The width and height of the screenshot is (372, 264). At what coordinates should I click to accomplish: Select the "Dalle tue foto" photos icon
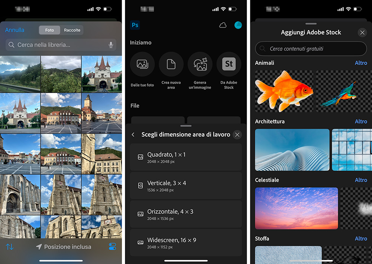[x=142, y=64]
